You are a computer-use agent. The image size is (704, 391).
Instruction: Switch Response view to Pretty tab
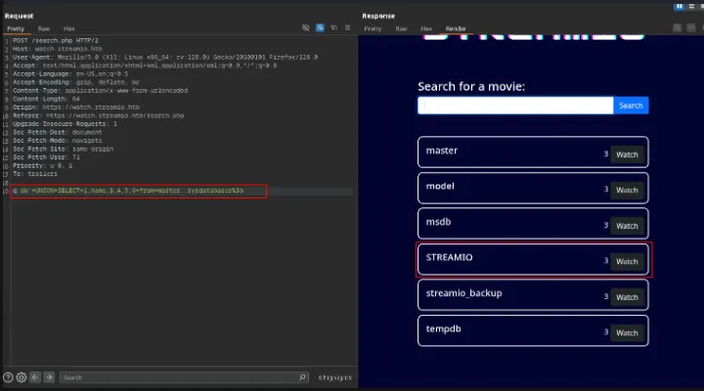[x=373, y=28]
